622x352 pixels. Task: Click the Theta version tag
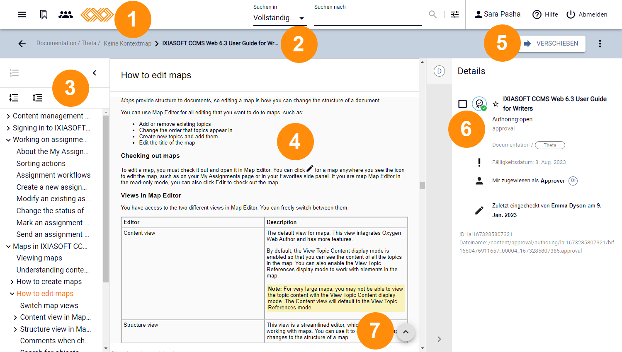[550, 145]
